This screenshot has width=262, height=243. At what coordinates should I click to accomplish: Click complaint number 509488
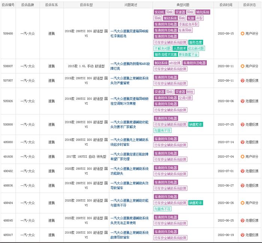(8, 34)
